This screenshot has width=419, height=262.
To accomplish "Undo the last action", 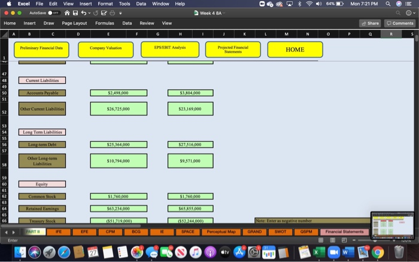I will 84,13.
